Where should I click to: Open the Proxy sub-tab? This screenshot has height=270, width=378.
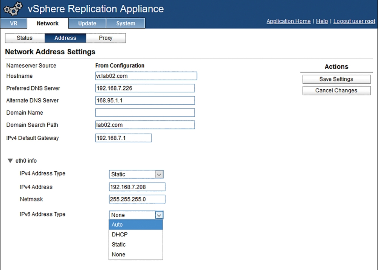(x=105, y=38)
